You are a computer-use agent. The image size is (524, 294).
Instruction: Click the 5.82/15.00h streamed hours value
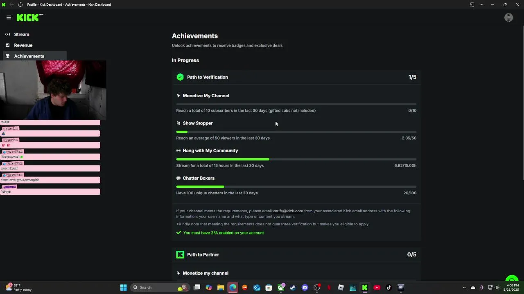(x=405, y=165)
